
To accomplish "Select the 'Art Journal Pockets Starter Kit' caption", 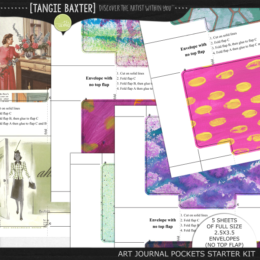I will [186, 253].
